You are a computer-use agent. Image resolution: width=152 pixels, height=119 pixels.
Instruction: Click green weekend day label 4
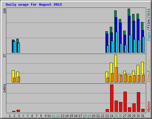(x=23, y=116)
